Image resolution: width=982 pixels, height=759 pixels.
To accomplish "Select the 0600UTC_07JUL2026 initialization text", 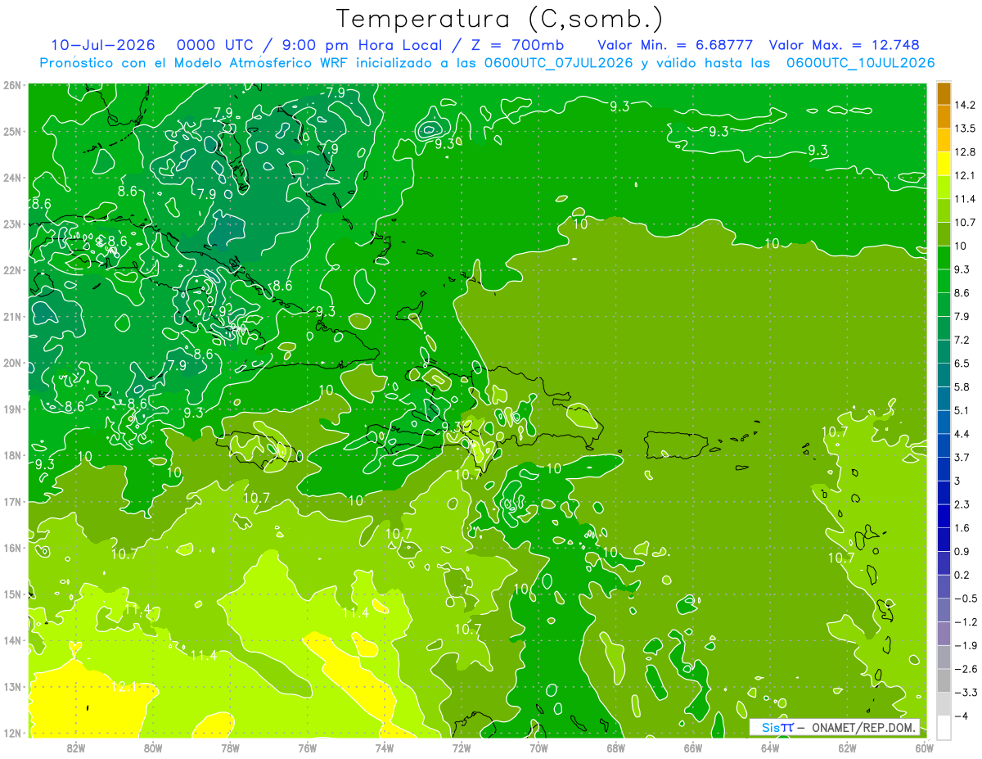I will 558,63.
